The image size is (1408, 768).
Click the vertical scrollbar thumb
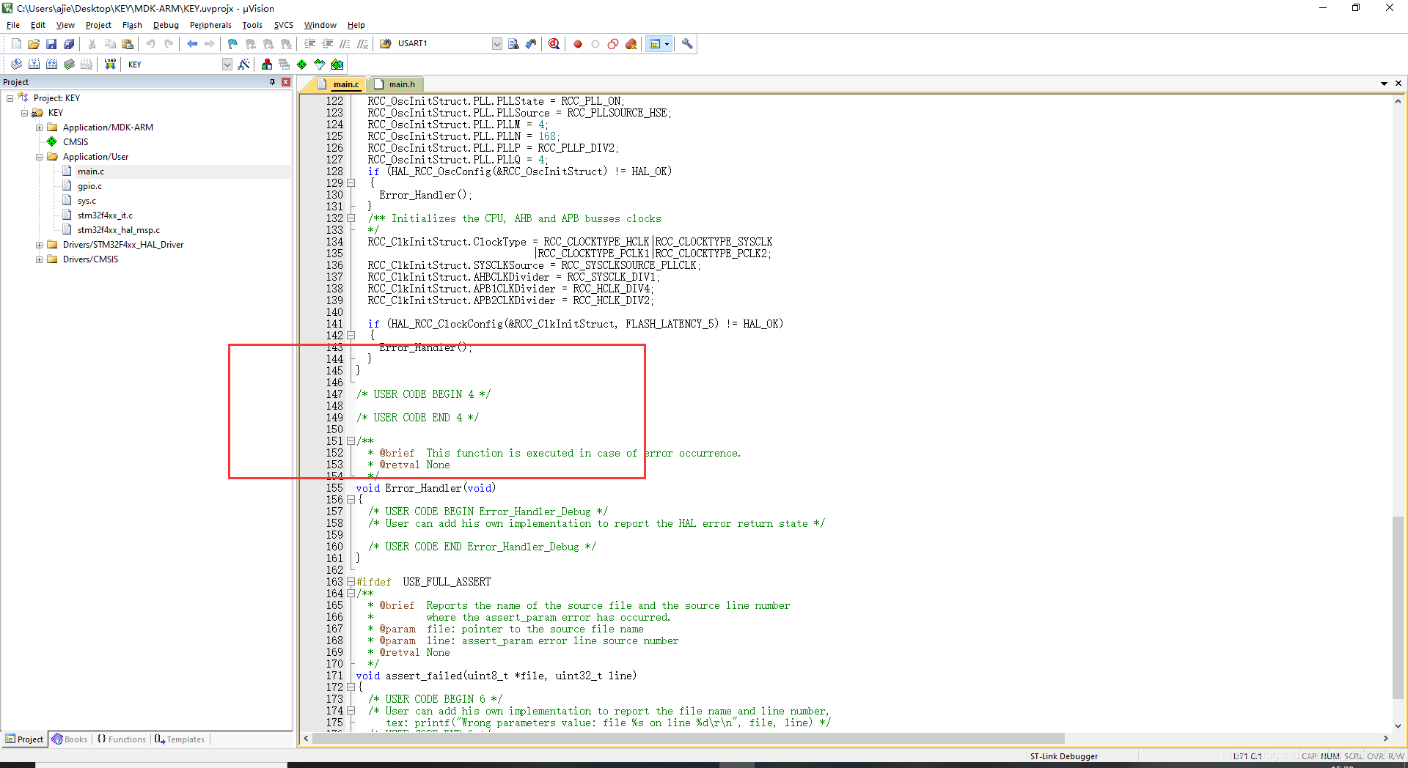point(1398,608)
